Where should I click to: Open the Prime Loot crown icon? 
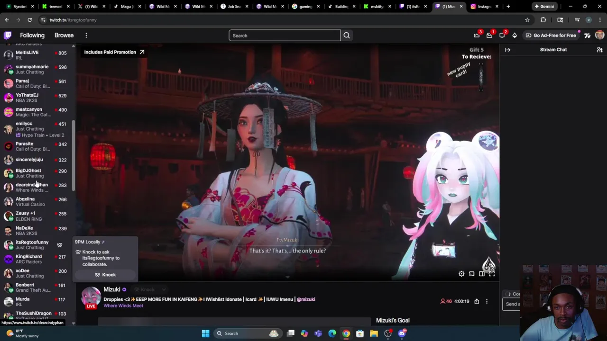click(x=477, y=36)
